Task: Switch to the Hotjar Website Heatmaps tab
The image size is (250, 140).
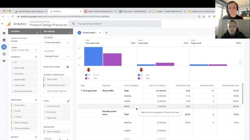Action: point(100,11)
